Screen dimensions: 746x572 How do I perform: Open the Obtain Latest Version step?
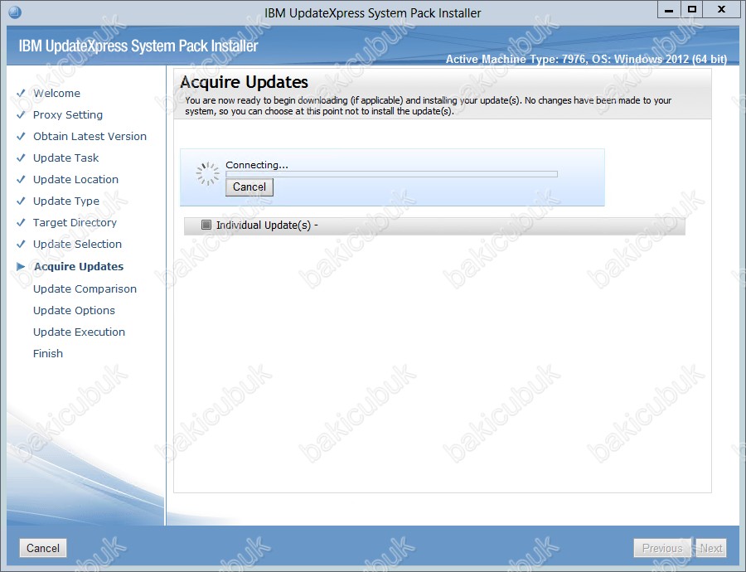pyautogui.click(x=90, y=137)
